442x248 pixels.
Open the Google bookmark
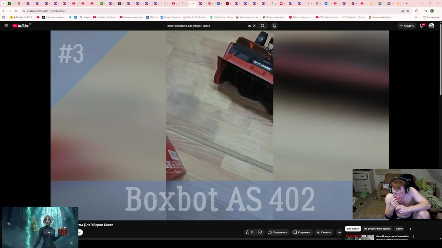[85, 17]
